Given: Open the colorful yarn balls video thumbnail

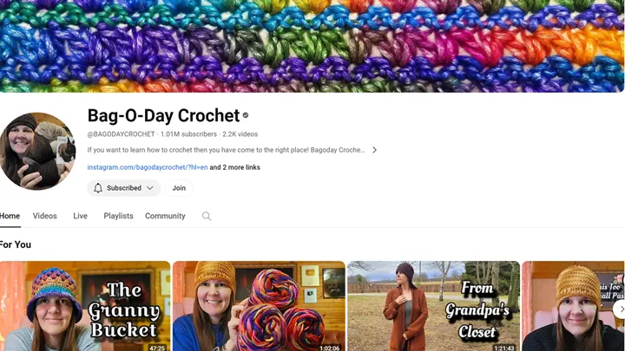Looking at the screenshot, I should 259,306.
